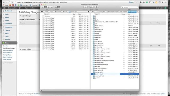Screen dimensions: 170x96
Task: Open the WordPress logo menu
Action: coord(4,8)
